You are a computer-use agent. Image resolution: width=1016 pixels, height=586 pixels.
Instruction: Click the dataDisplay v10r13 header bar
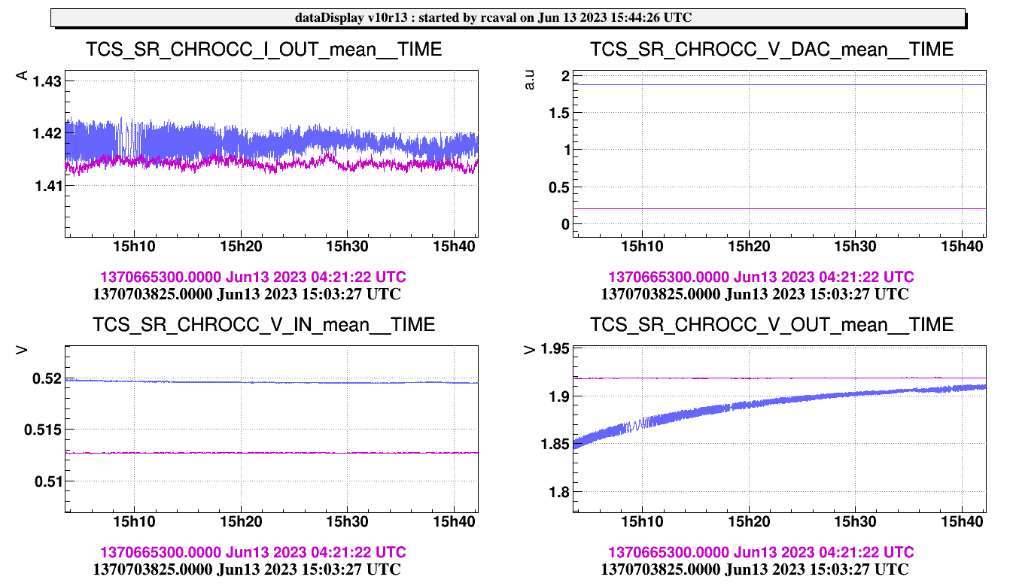(508, 17)
